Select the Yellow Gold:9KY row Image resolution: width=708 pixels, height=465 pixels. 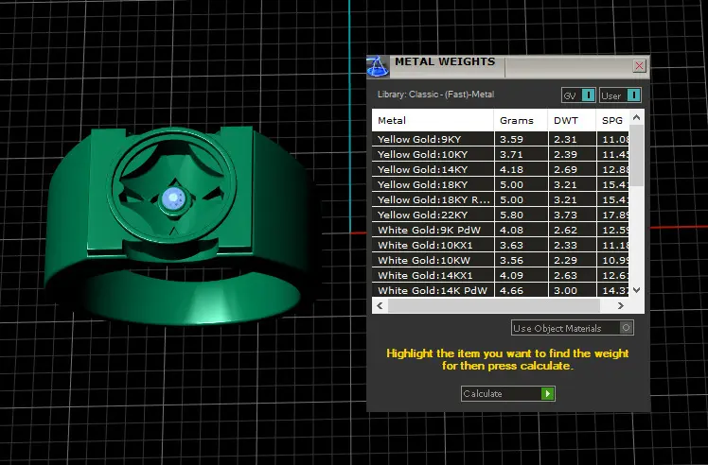(x=501, y=139)
